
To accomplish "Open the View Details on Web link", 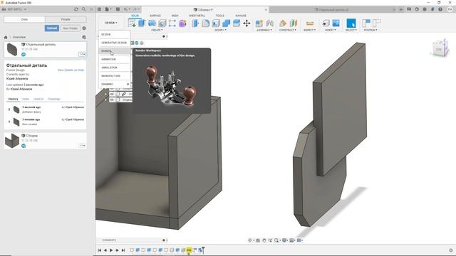I will tap(71, 70).
